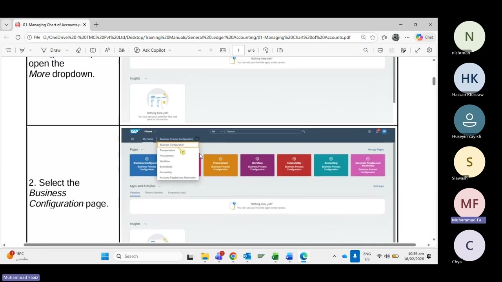Expand the Ask Copilot dropdown arrow
Image resolution: width=502 pixels, height=282 pixels.
pyautogui.click(x=170, y=50)
